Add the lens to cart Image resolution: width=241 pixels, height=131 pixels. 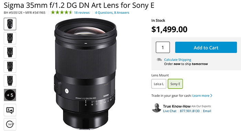click(206, 47)
